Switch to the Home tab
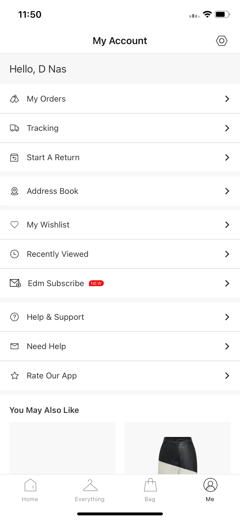 30,490
